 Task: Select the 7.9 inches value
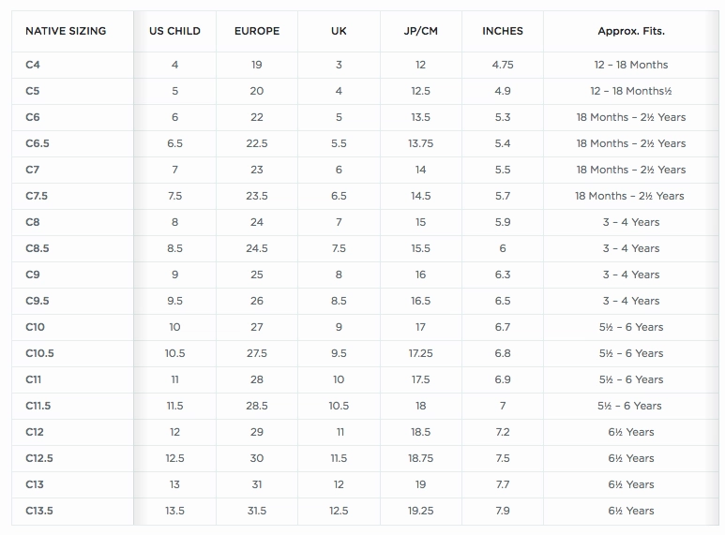[x=503, y=511]
